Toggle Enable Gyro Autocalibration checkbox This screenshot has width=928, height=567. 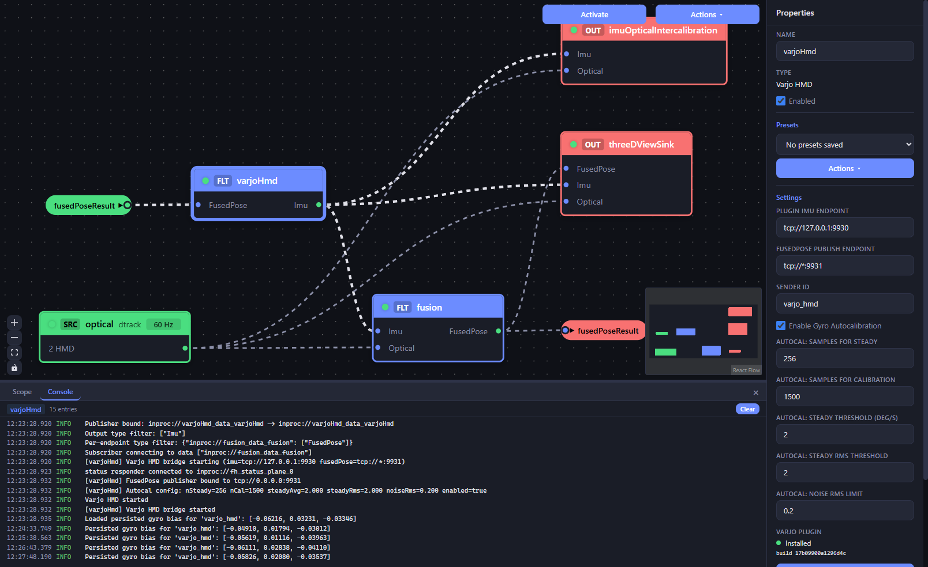pos(781,326)
